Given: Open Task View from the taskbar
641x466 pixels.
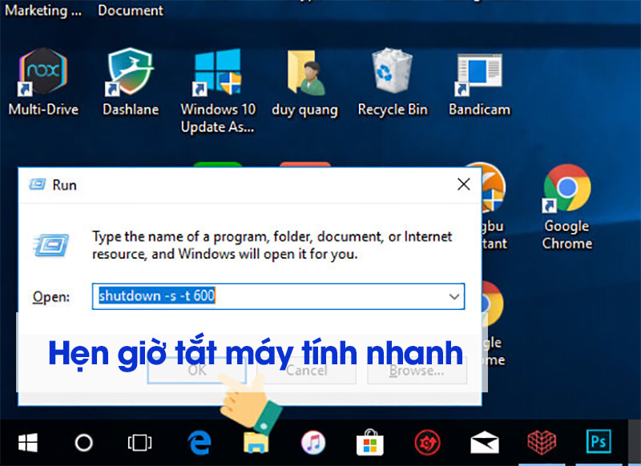Looking at the screenshot, I should (139, 441).
